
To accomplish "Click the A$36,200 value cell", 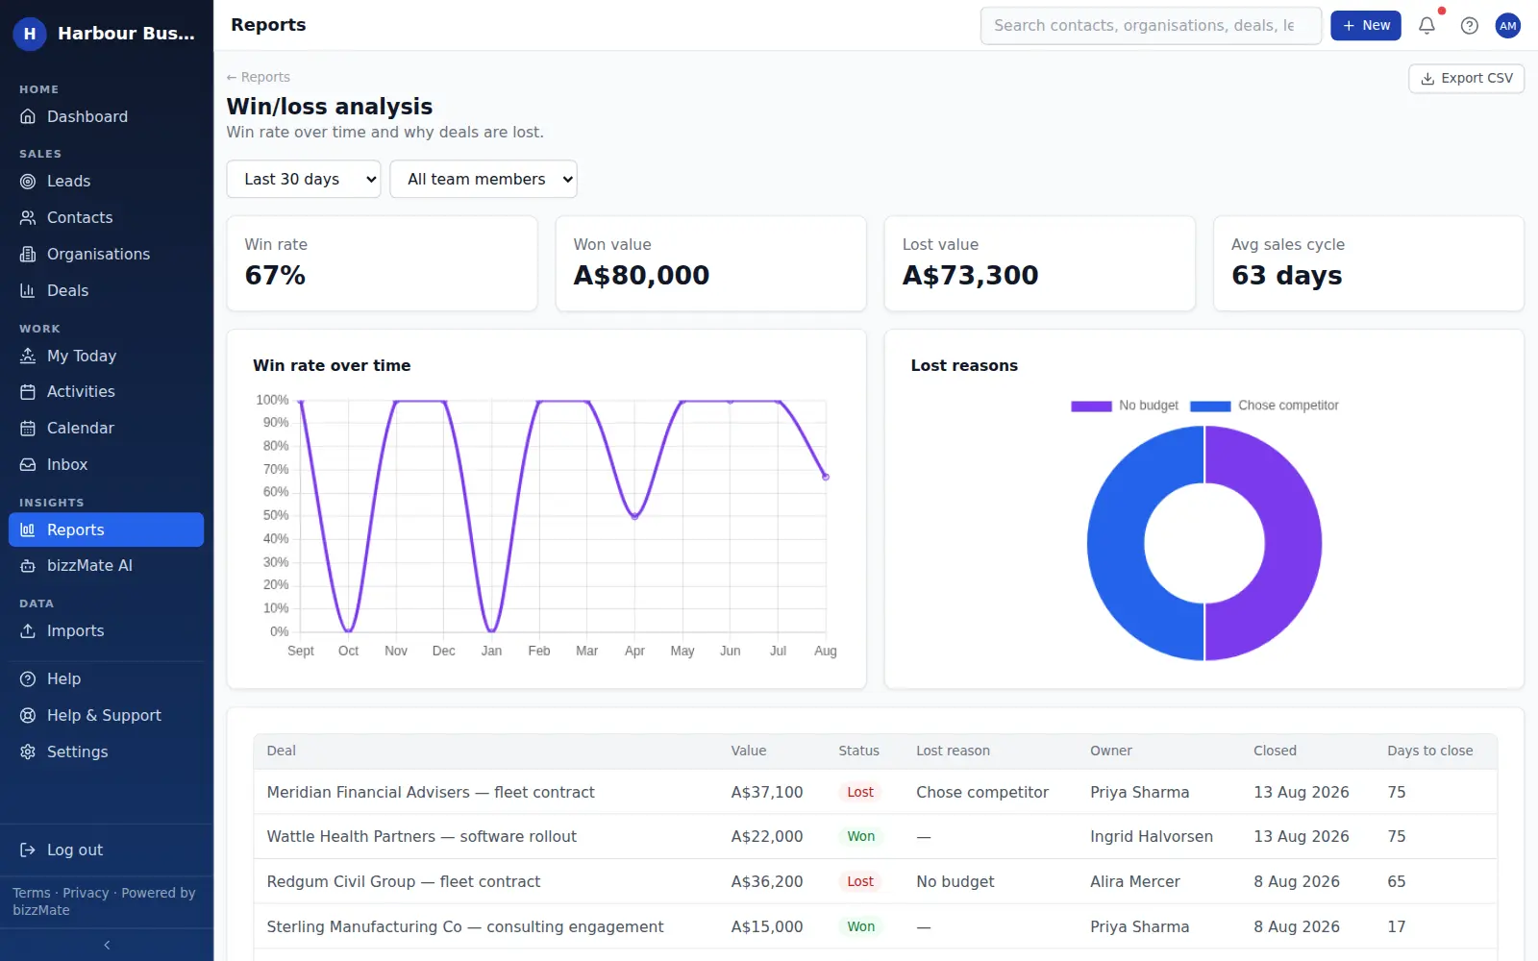I will point(767,882).
